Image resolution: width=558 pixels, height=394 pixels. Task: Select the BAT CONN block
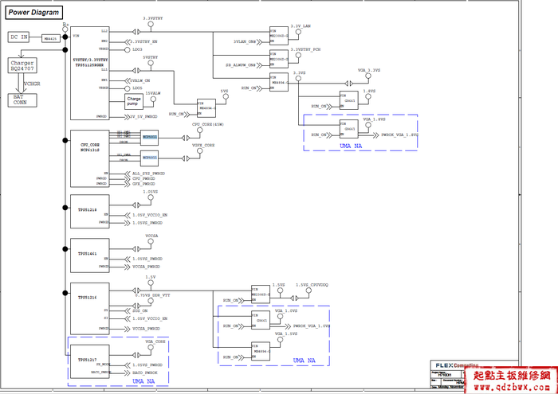coord(20,99)
